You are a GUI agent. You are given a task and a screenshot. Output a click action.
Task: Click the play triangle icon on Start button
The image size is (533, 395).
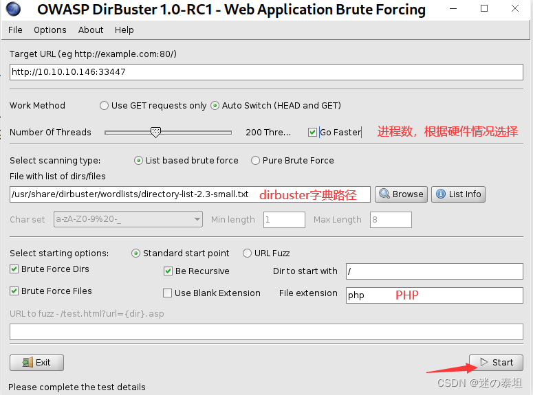(x=483, y=362)
